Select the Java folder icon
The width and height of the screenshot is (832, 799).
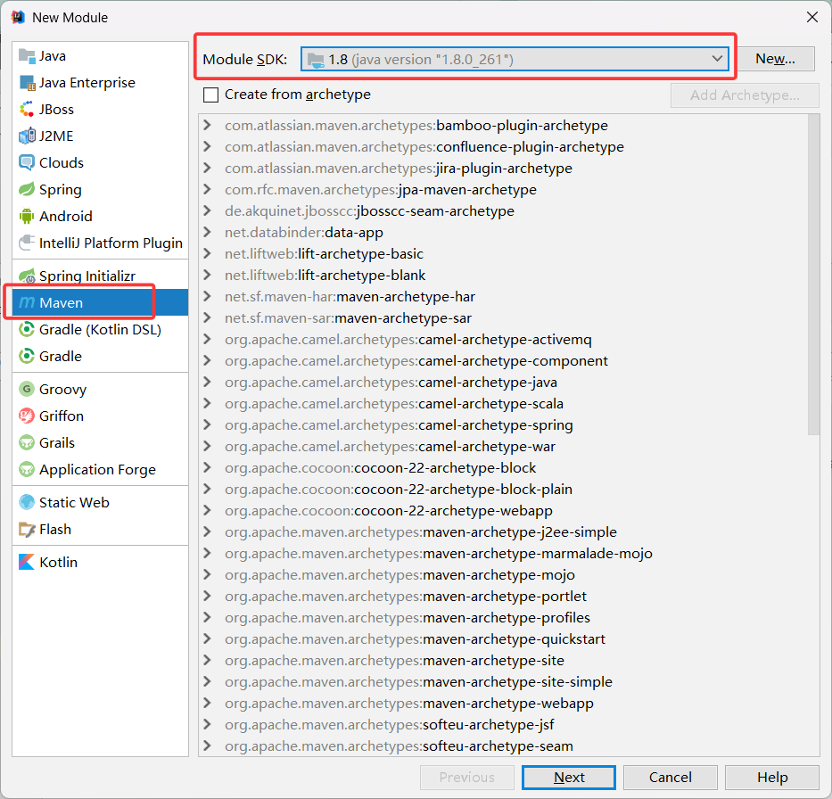[27, 55]
